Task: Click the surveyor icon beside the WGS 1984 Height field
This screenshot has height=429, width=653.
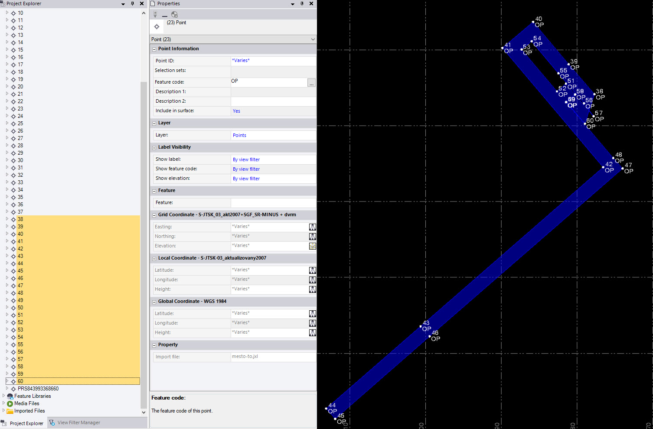Action: point(312,332)
